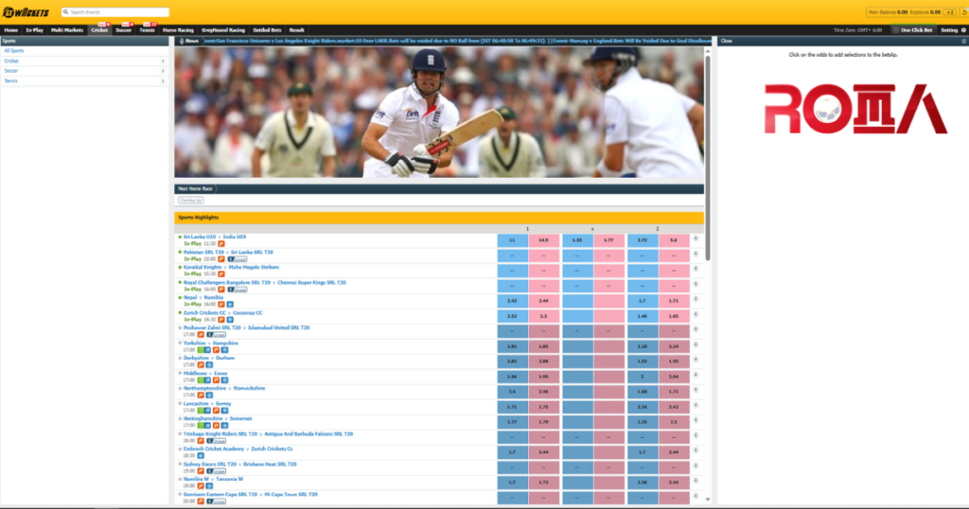Pin the Zurich Crickets CC v Cossonay CC match
This screenshot has height=509, width=969.
click(696, 314)
